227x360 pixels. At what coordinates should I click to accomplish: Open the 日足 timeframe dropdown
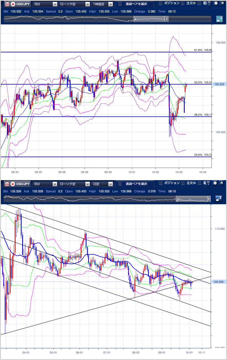103,184
